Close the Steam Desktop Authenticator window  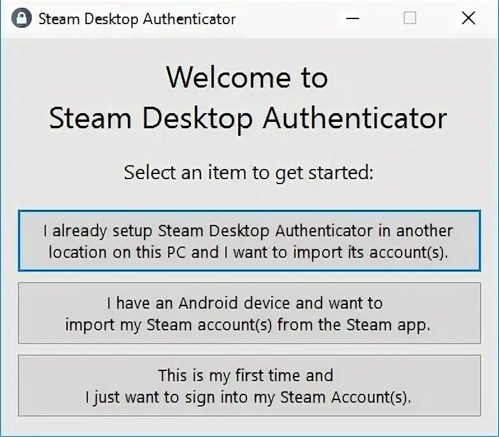[x=468, y=18]
